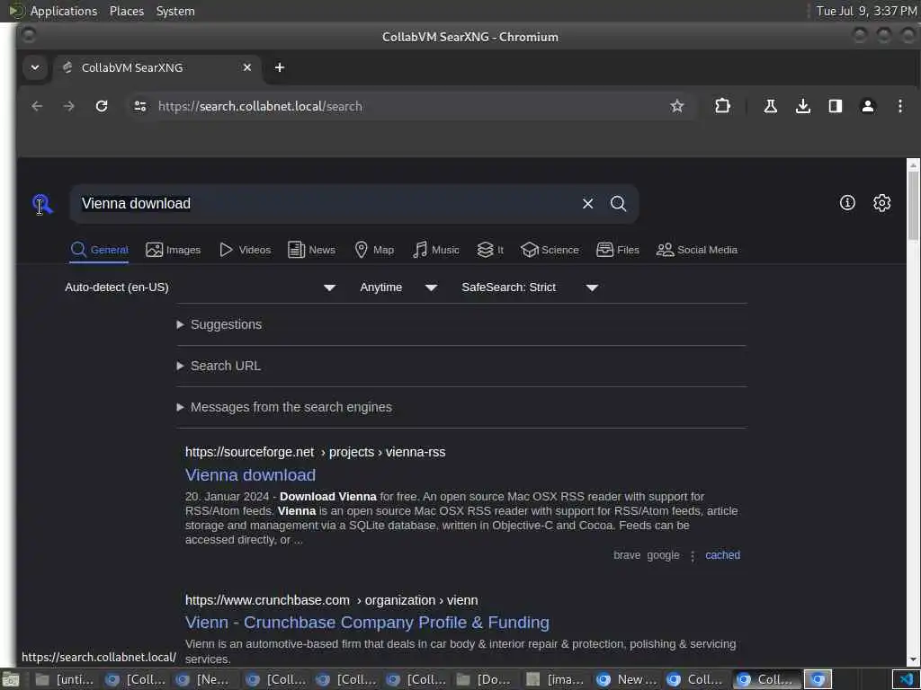Click the google engine label
921x690 pixels.
[x=663, y=555]
